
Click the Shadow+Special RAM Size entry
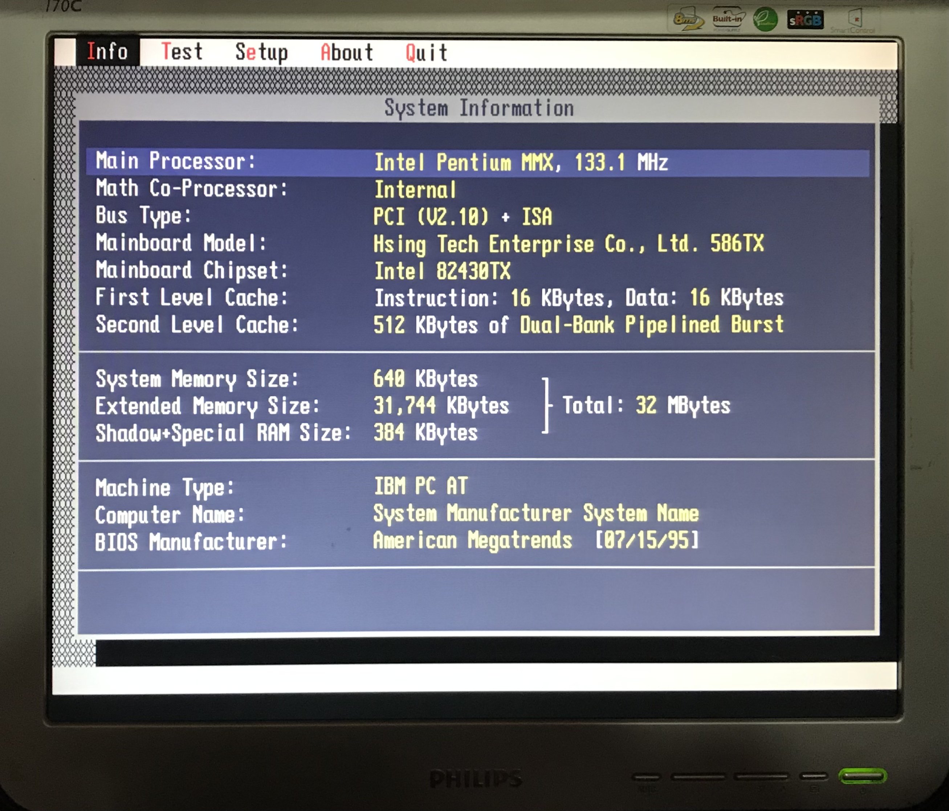pos(223,433)
